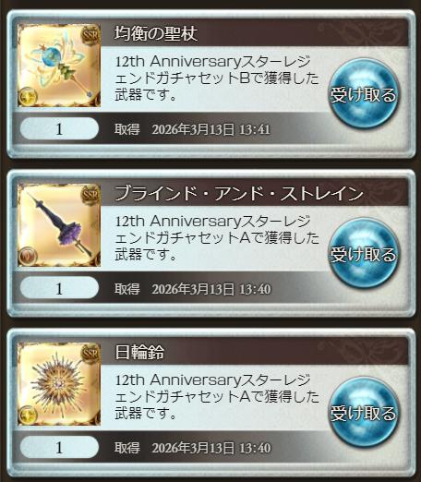Viewport: 421px width, 482px height.
Task: Select the ブラインド・アンド・ストレイン title bar
Action: pos(255,192)
